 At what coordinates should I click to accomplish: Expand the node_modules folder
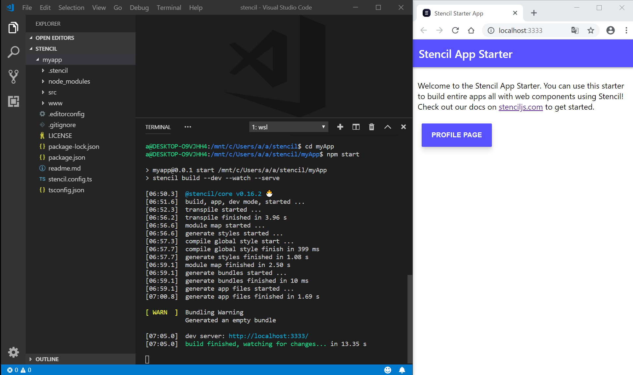80,81
